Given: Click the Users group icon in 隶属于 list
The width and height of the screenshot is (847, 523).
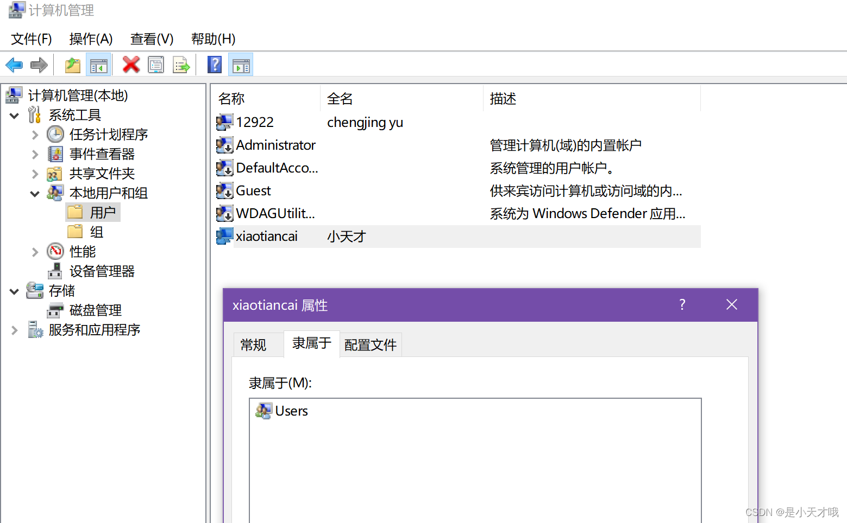Looking at the screenshot, I should (x=263, y=411).
